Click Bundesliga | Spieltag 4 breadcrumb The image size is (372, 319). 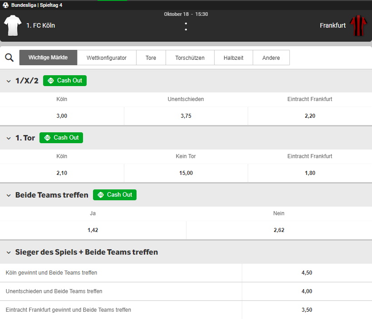pos(37,5)
